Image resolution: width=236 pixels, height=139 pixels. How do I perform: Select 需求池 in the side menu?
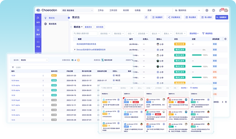coord(55,18)
